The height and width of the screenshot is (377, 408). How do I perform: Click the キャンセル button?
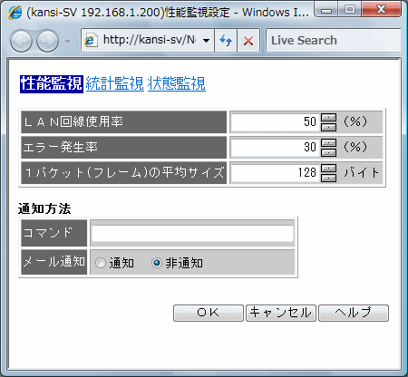(x=281, y=313)
